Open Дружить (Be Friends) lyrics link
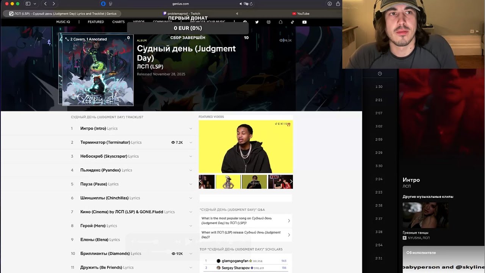This screenshot has width=485, height=273. click(107, 268)
